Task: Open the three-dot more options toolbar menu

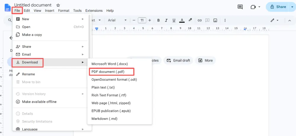Action: tap(225, 20)
